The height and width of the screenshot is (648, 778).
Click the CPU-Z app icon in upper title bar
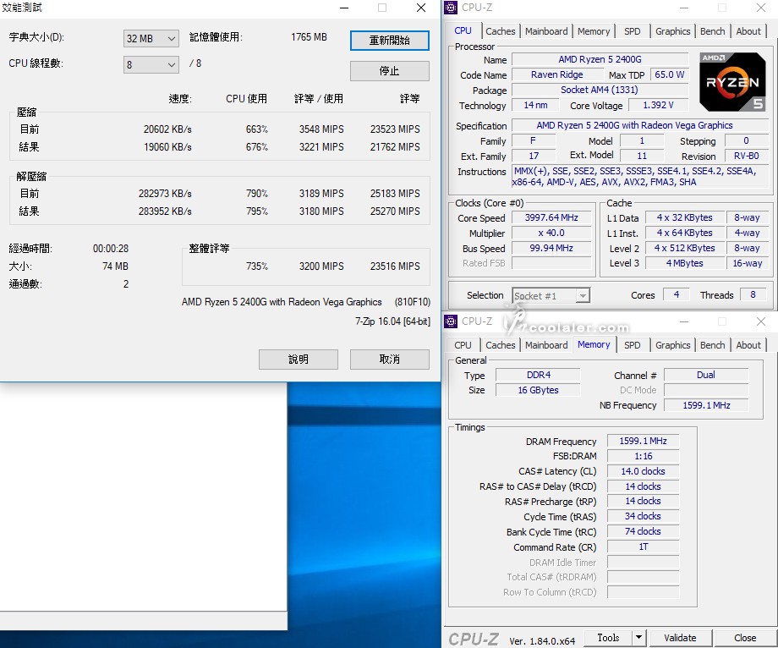point(451,8)
